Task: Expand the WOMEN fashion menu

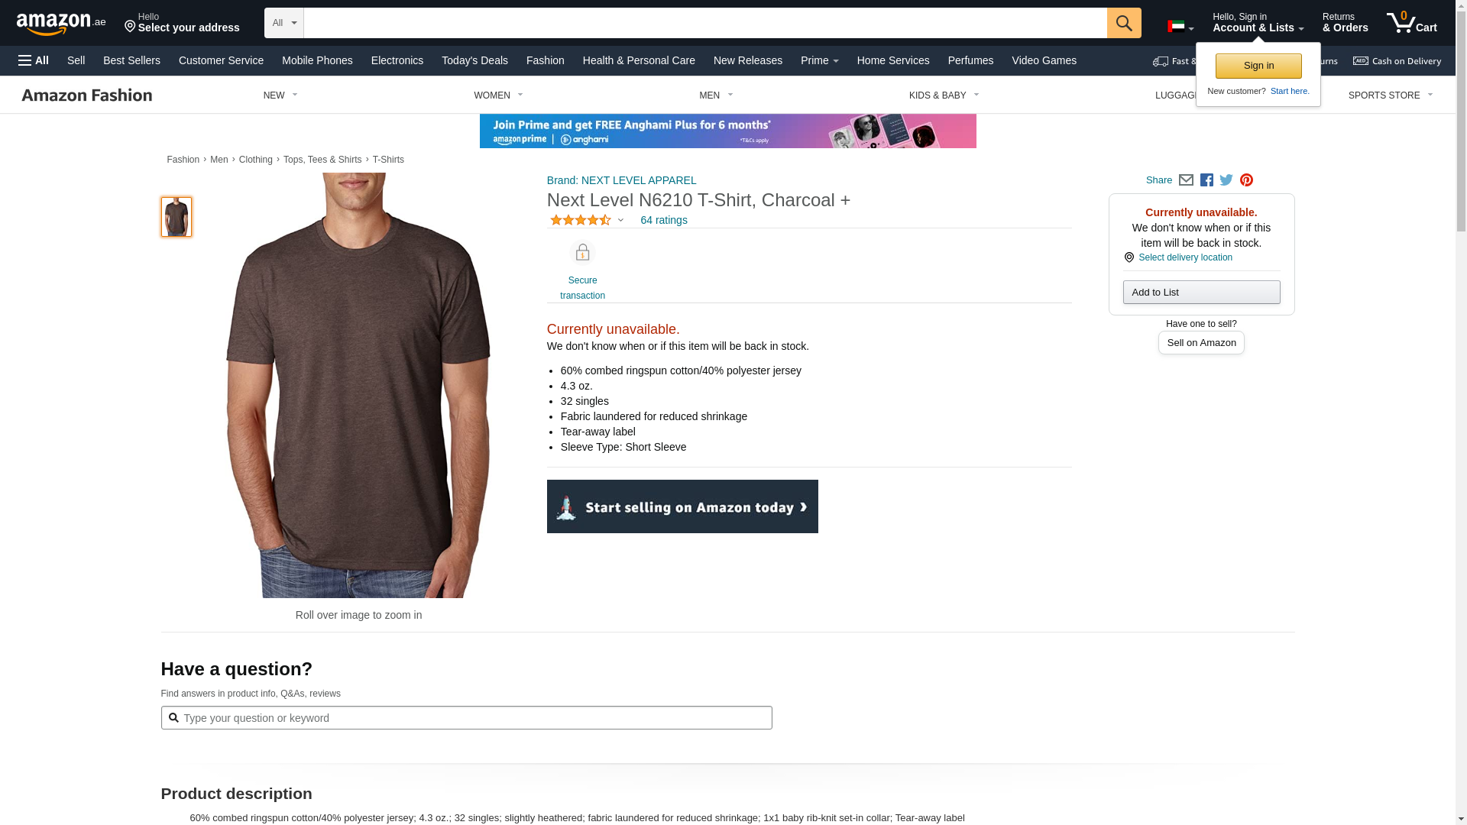Action: point(498,95)
